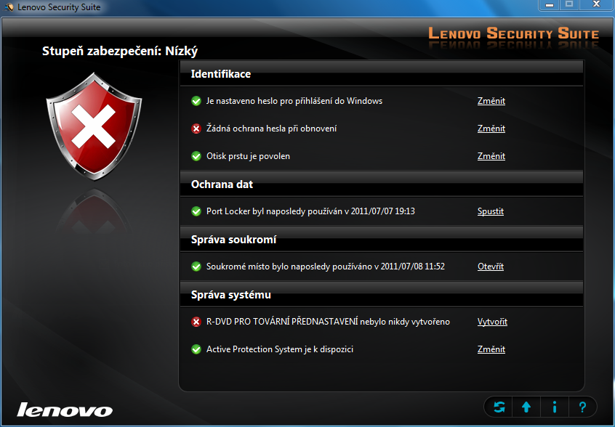Click Změnit for password recovery protection
The height and width of the screenshot is (427, 615).
click(x=491, y=129)
